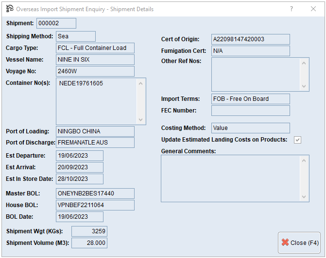The width and height of the screenshot is (326, 258).
Task: Click the Cargo Type field
Action: [95, 48]
